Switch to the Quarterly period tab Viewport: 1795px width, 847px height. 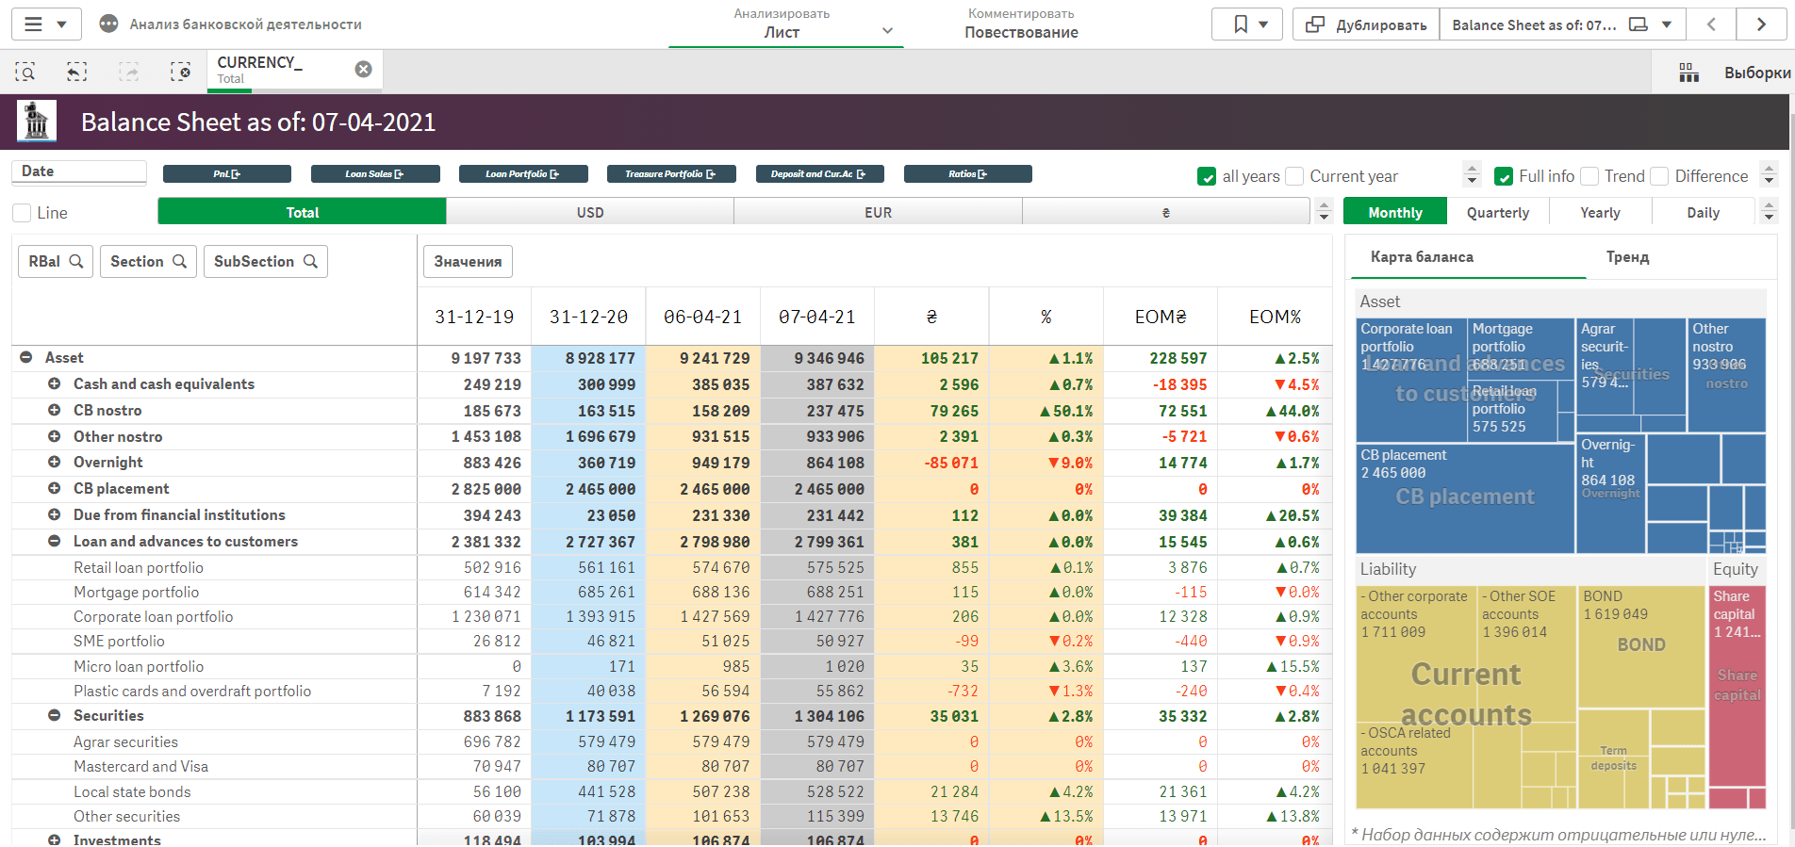tap(1497, 213)
